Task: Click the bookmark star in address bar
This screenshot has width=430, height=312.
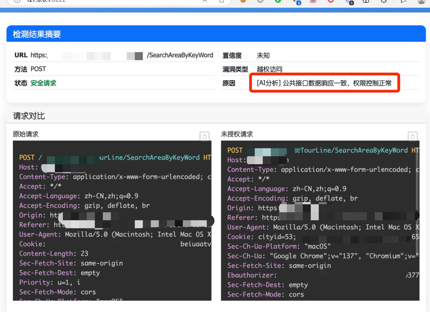Action: (x=221, y=1)
